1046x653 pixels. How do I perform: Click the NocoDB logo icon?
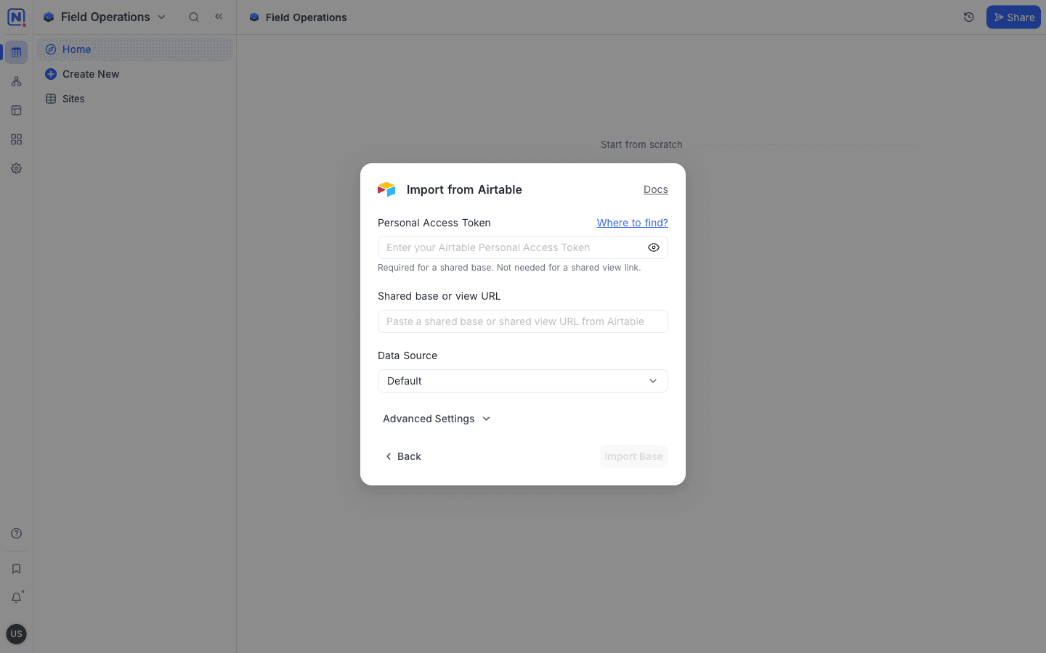[16, 17]
